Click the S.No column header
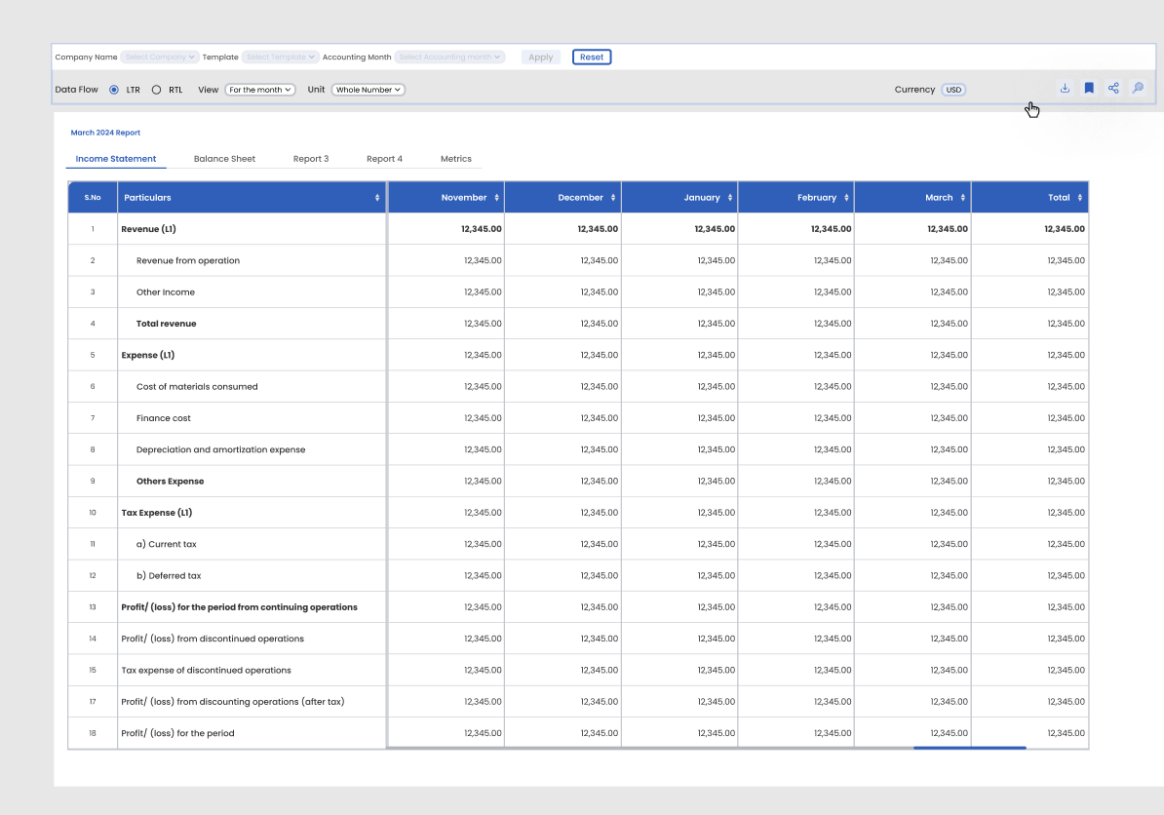Viewport: 1164px width, 815px height. click(93, 198)
